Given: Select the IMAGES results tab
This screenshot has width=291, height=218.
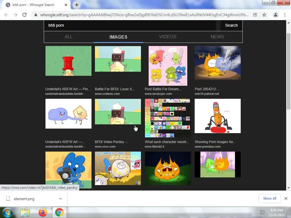Looking at the screenshot, I should pos(118,37).
